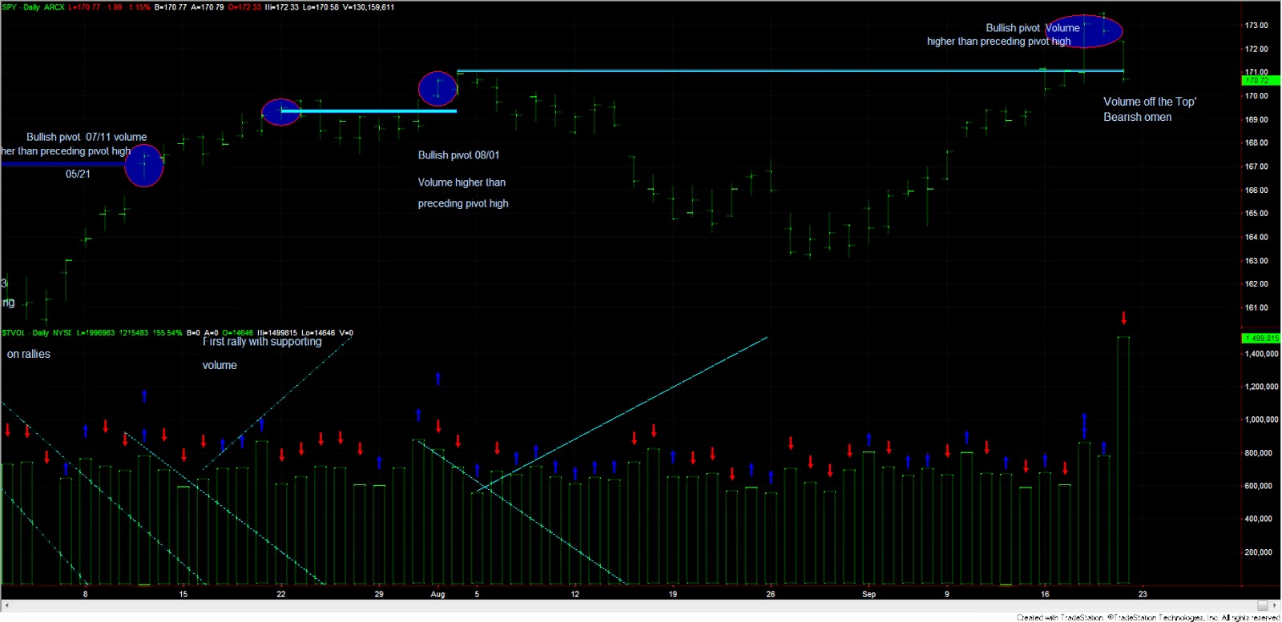
Task: Click the horizontal scrollbar thumb
Action: 1263,605
